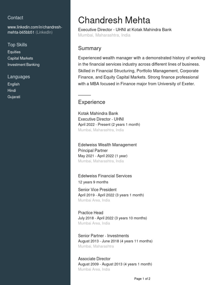Image resolution: width=214 pixels, height=285 pixels.
Task: Click the Senior Vice President title
Action: (x=97, y=190)
